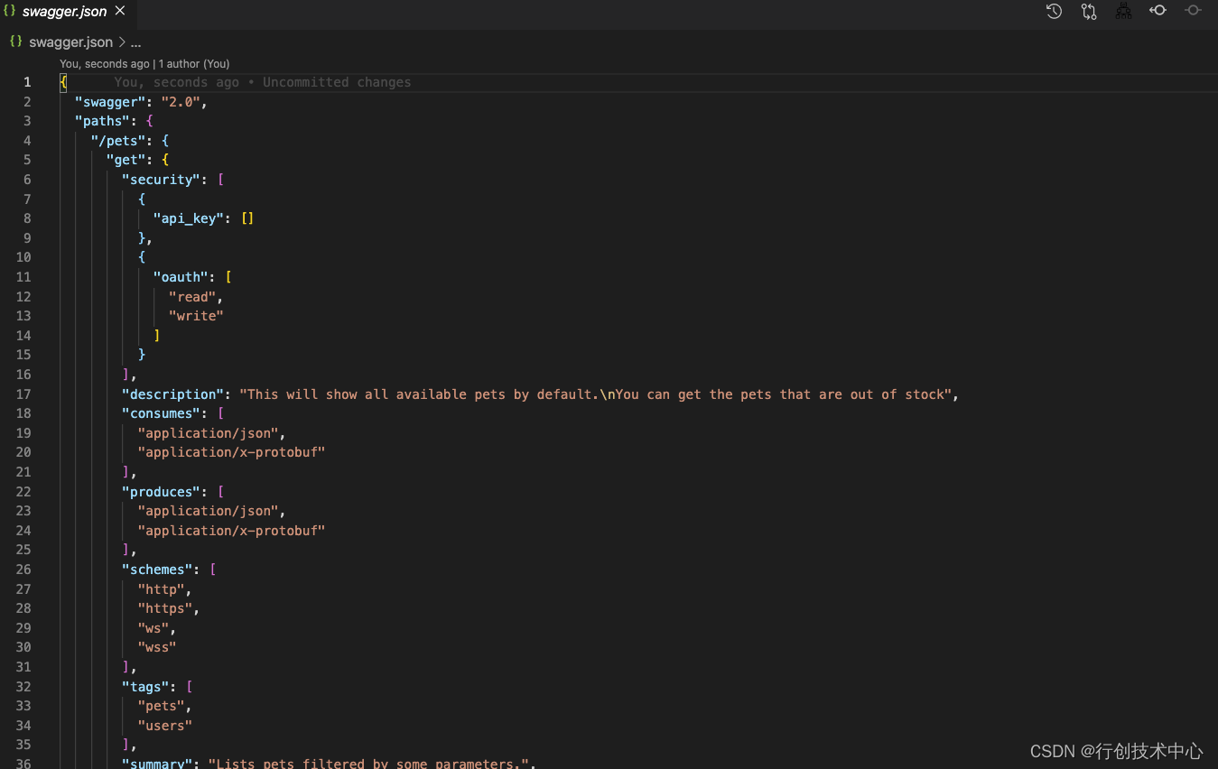1218x769 pixels.
Task: Click the "pets" tag on line 33
Action: [x=161, y=706]
